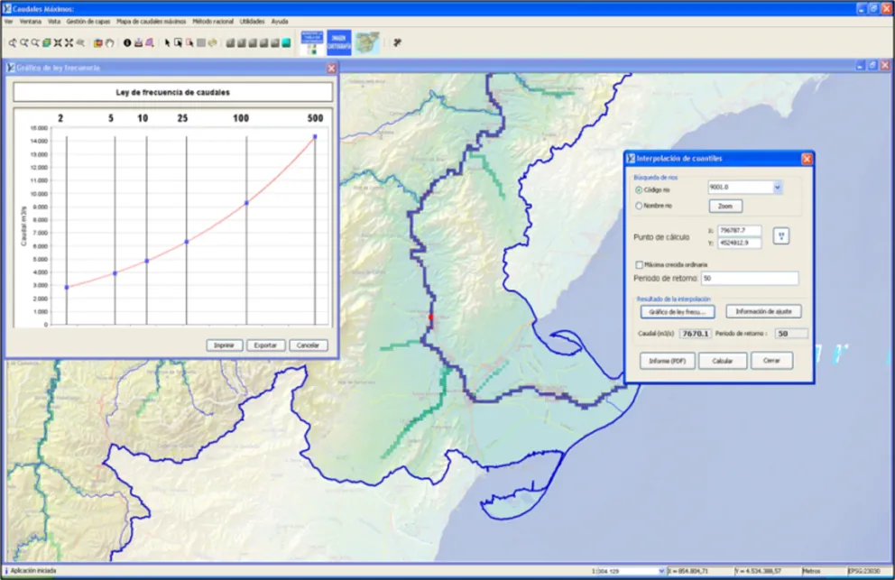This screenshot has height=580, width=895.
Task: Open the Ver menu
Action: click(8, 22)
